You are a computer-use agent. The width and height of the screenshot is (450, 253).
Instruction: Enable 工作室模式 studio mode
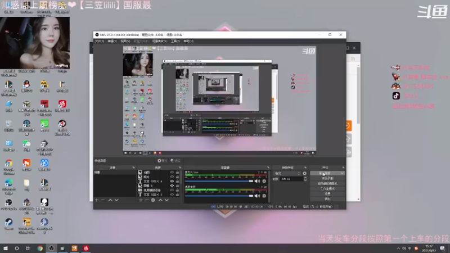pyautogui.click(x=327, y=189)
